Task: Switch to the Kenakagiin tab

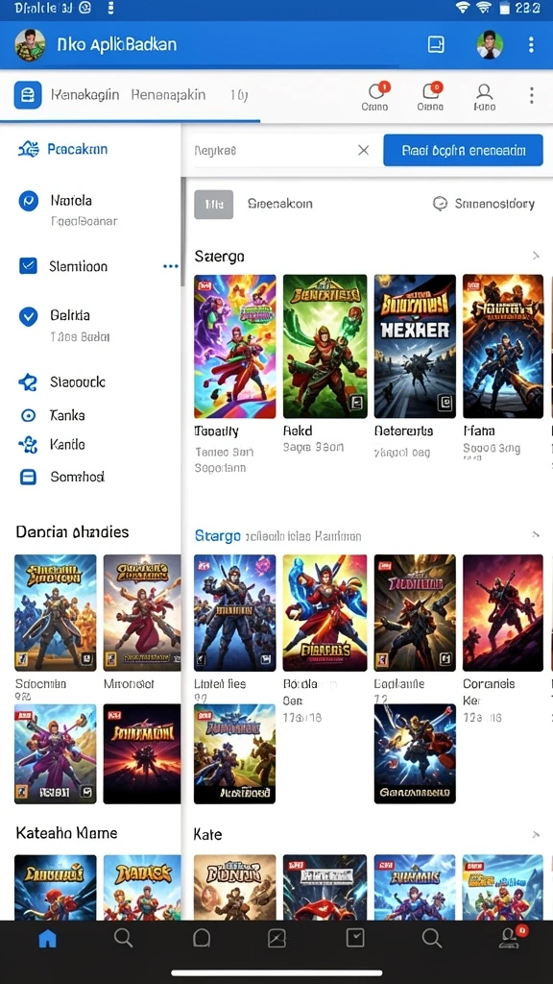Action: point(84,95)
